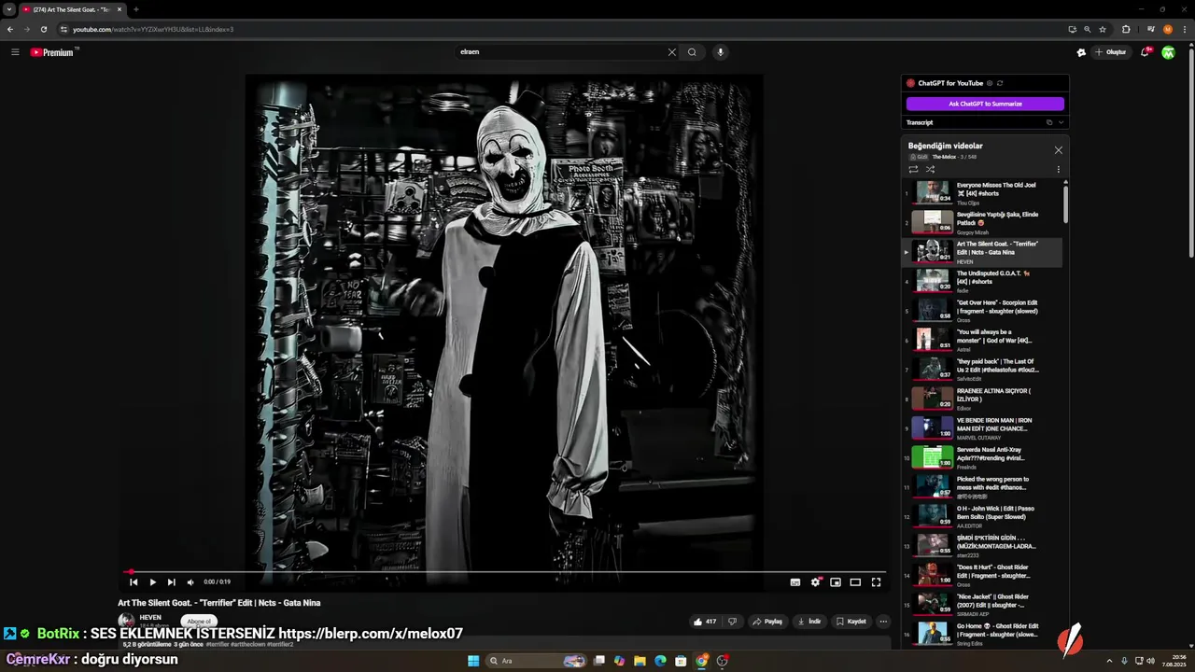The image size is (1195, 672).
Task: Toggle playlist shuffle
Action: [930, 169]
